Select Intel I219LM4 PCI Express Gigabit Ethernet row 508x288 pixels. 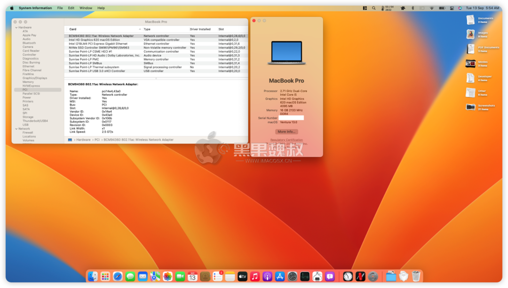pyautogui.click(x=156, y=44)
